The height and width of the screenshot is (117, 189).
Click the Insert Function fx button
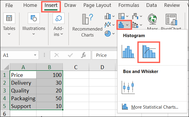coord(83,55)
